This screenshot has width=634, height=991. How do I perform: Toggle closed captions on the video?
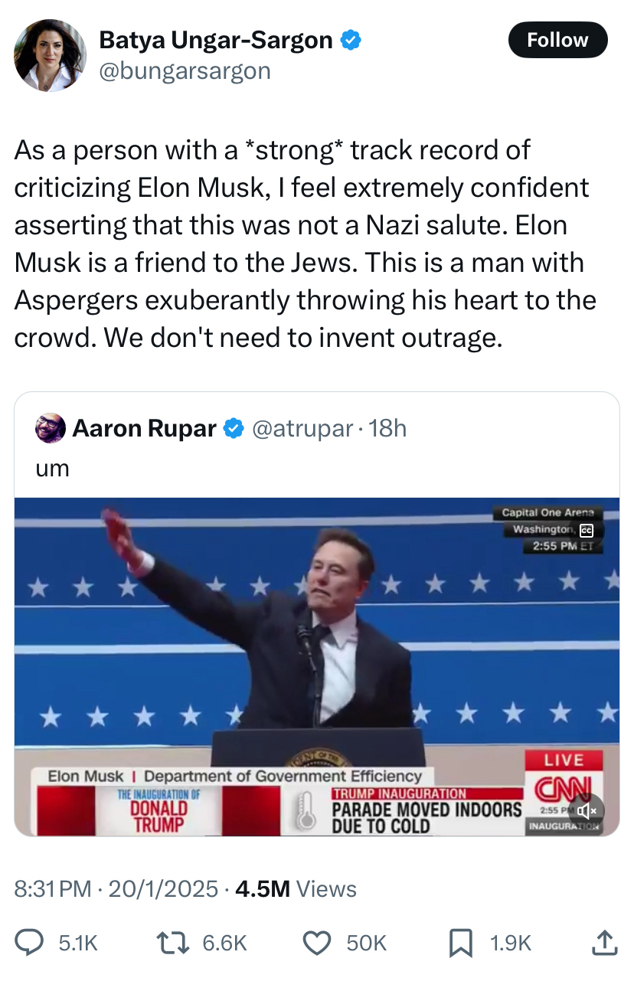pyautogui.click(x=587, y=530)
